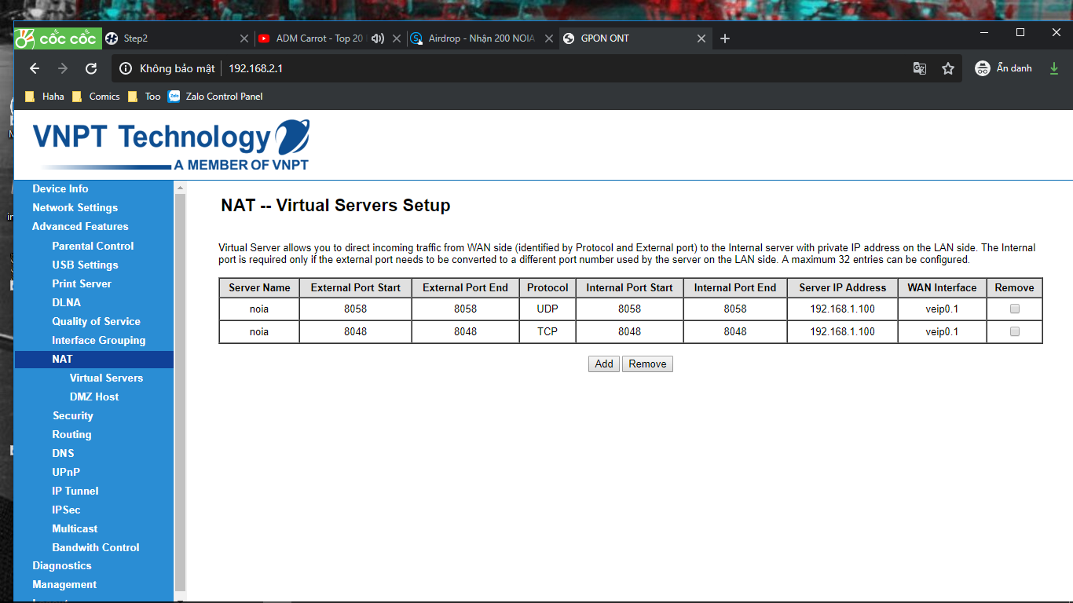This screenshot has height=603, width=1073.
Task: Click the WAN Interface column header
Action: click(x=942, y=287)
